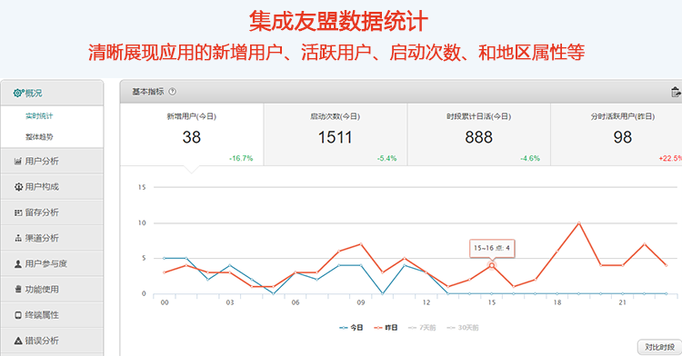The height and width of the screenshot is (356, 682).
Task: Click the 留存分析 grid icon
Action: (x=18, y=213)
